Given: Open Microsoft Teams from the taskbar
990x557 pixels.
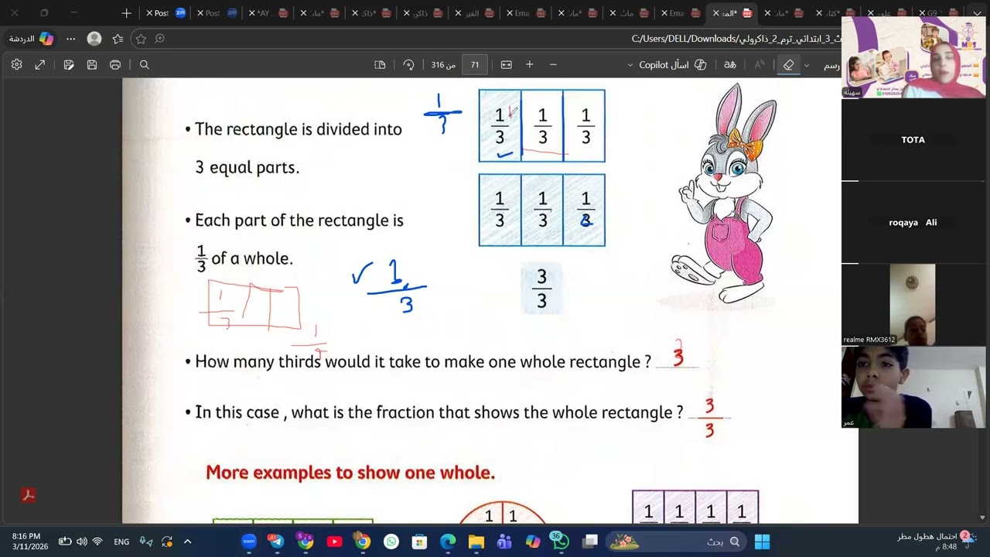Looking at the screenshot, I should coord(504,542).
